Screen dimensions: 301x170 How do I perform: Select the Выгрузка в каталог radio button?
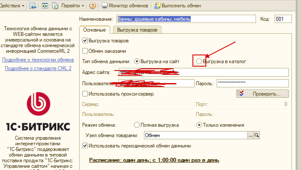(x=199, y=61)
